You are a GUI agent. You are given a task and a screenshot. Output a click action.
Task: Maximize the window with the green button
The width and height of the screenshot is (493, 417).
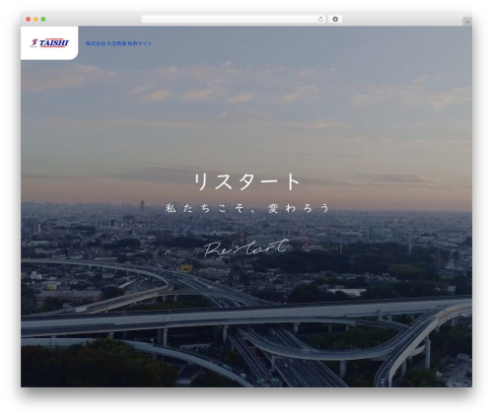[x=43, y=19]
